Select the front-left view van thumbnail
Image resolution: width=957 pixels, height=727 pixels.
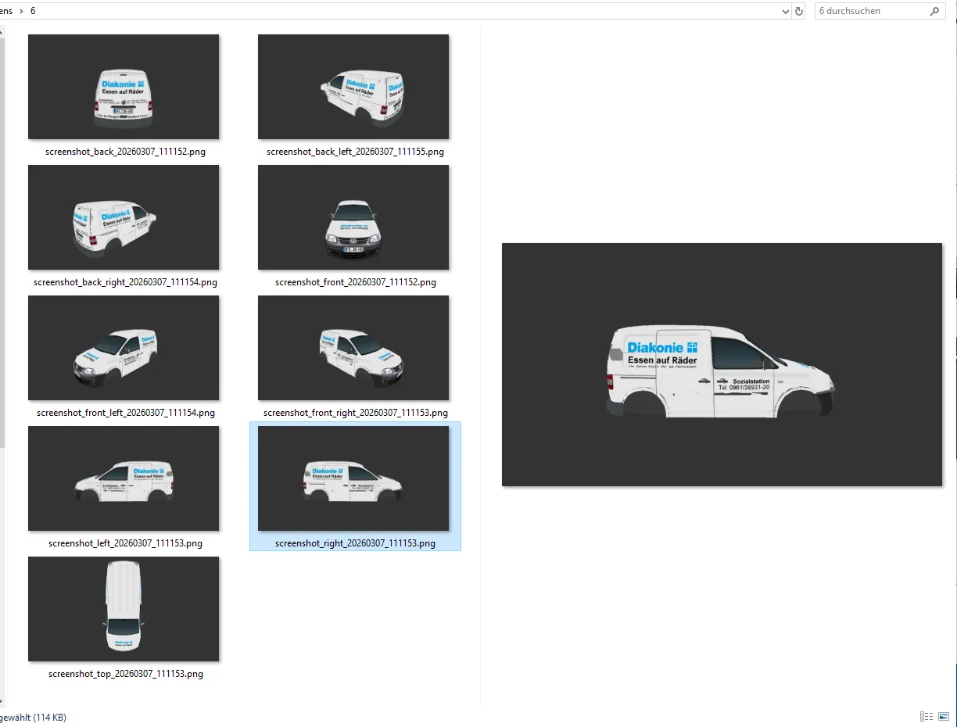tap(124, 348)
